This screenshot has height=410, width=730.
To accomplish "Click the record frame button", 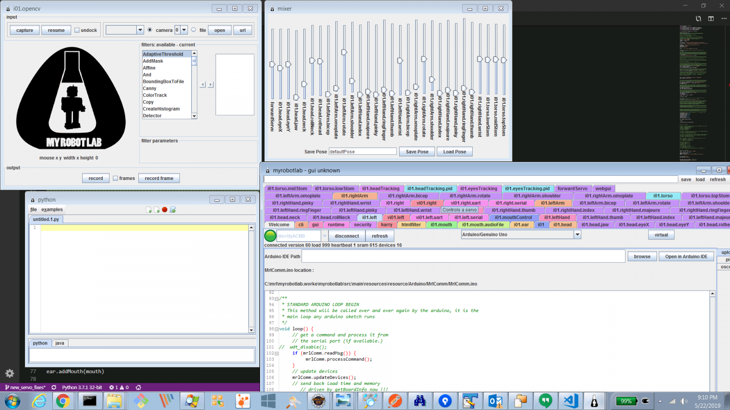I will (159, 178).
